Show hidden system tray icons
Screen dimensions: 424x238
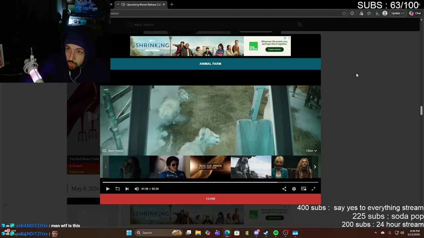pos(375,233)
